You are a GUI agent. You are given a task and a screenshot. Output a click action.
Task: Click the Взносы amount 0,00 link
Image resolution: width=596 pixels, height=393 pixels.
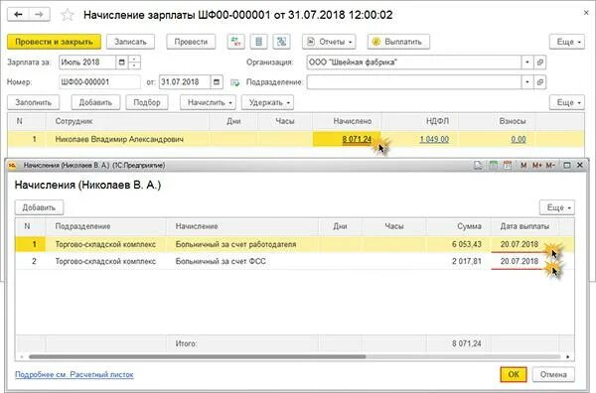tap(519, 139)
